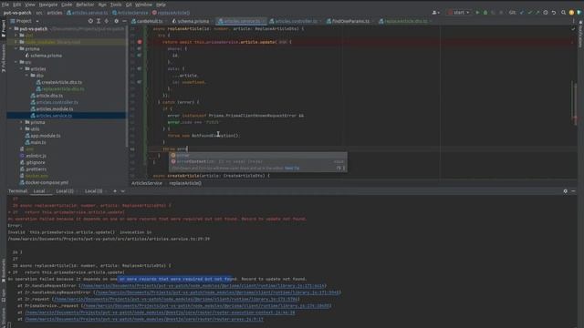
Task: Select the Local (3) terminal tab
Action: [93, 191]
